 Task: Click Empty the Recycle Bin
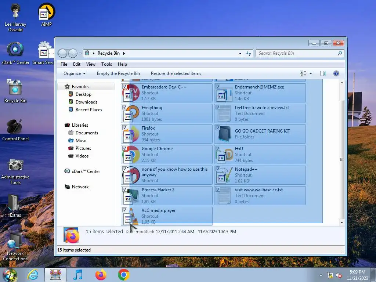(118, 73)
